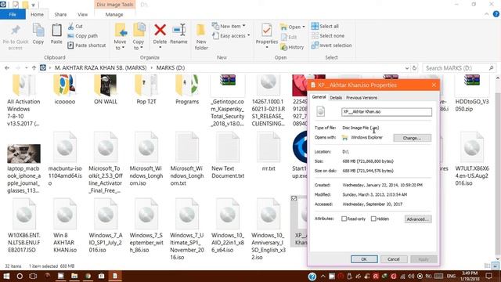Switch to the Share ribbon tab
Image resolution: width=501 pixels, height=282 pixels.
click(60, 14)
